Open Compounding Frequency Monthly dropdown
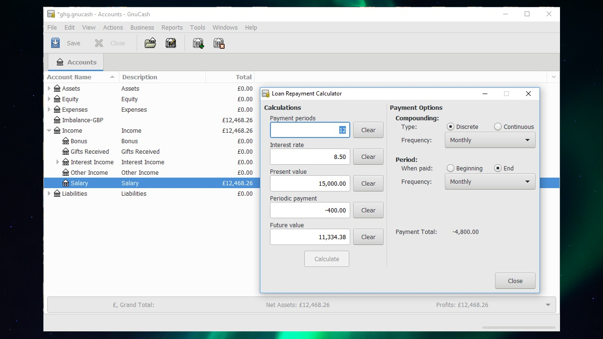603x339 pixels. click(490, 140)
